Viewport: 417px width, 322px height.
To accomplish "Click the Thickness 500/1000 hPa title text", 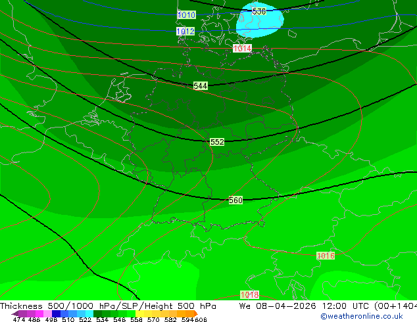I will 59,306.
